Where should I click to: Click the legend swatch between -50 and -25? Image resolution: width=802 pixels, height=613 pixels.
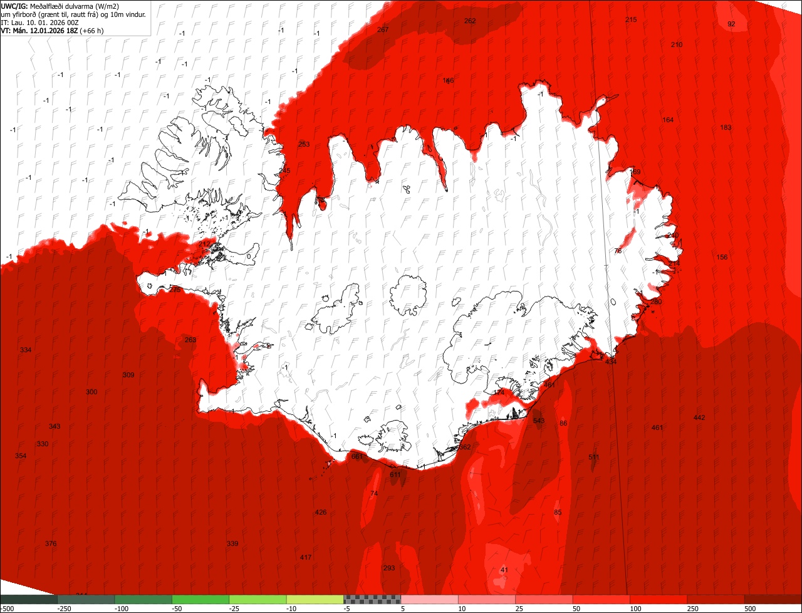200,599
